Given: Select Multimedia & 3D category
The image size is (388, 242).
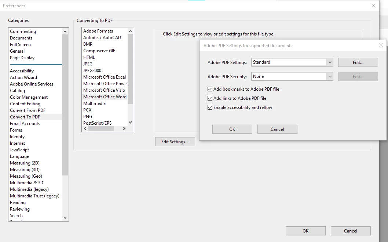Looking at the screenshot, I should [26, 183].
